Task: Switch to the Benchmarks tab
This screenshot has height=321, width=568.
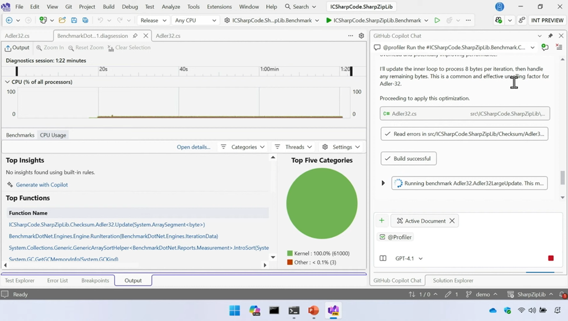Action: [20, 135]
